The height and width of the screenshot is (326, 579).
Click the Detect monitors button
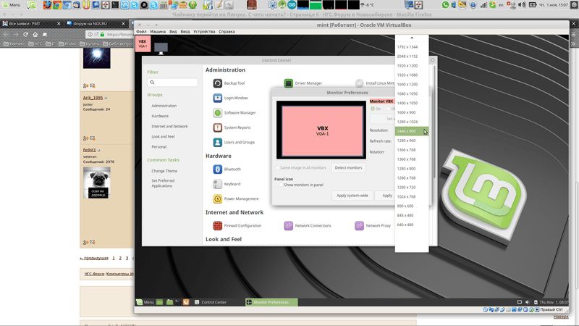click(348, 167)
